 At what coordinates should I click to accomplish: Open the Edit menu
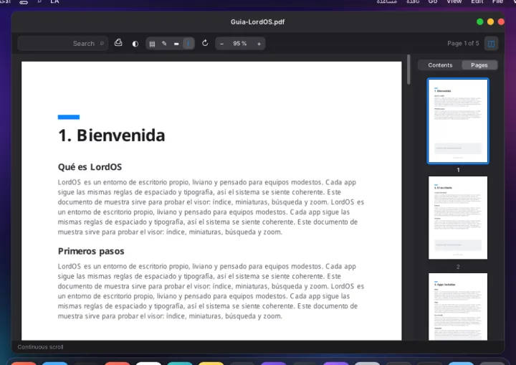point(477,1)
